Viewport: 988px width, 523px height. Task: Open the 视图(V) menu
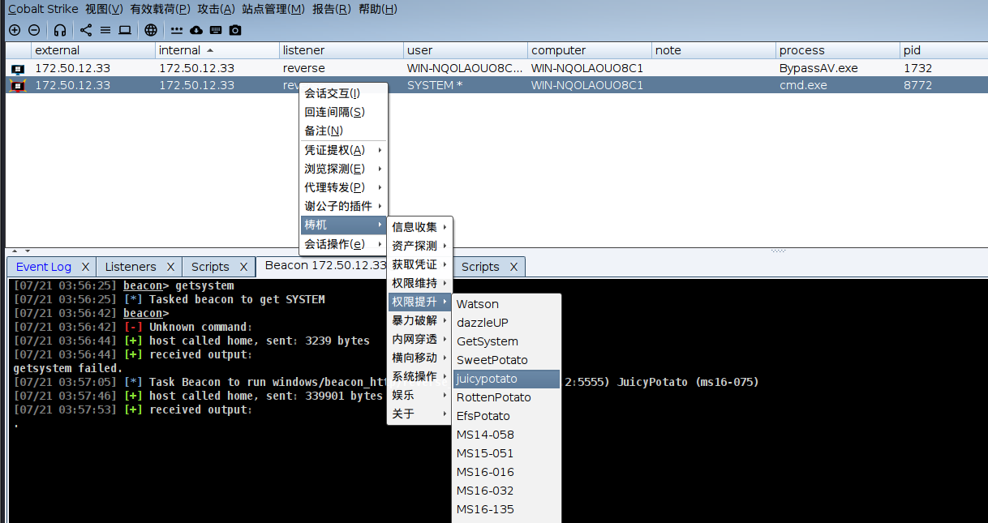click(x=104, y=9)
